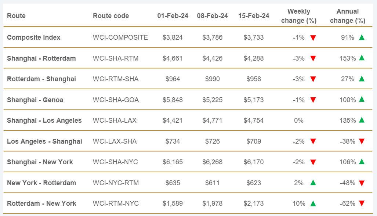
Task: Click the weekly change green arrow for New York - Rotterdam
Action: pyautogui.click(x=313, y=183)
